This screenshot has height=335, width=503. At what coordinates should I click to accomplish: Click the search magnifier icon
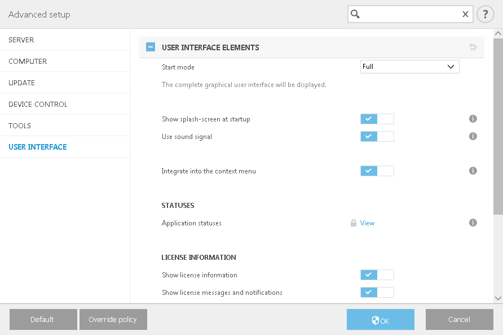click(355, 14)
